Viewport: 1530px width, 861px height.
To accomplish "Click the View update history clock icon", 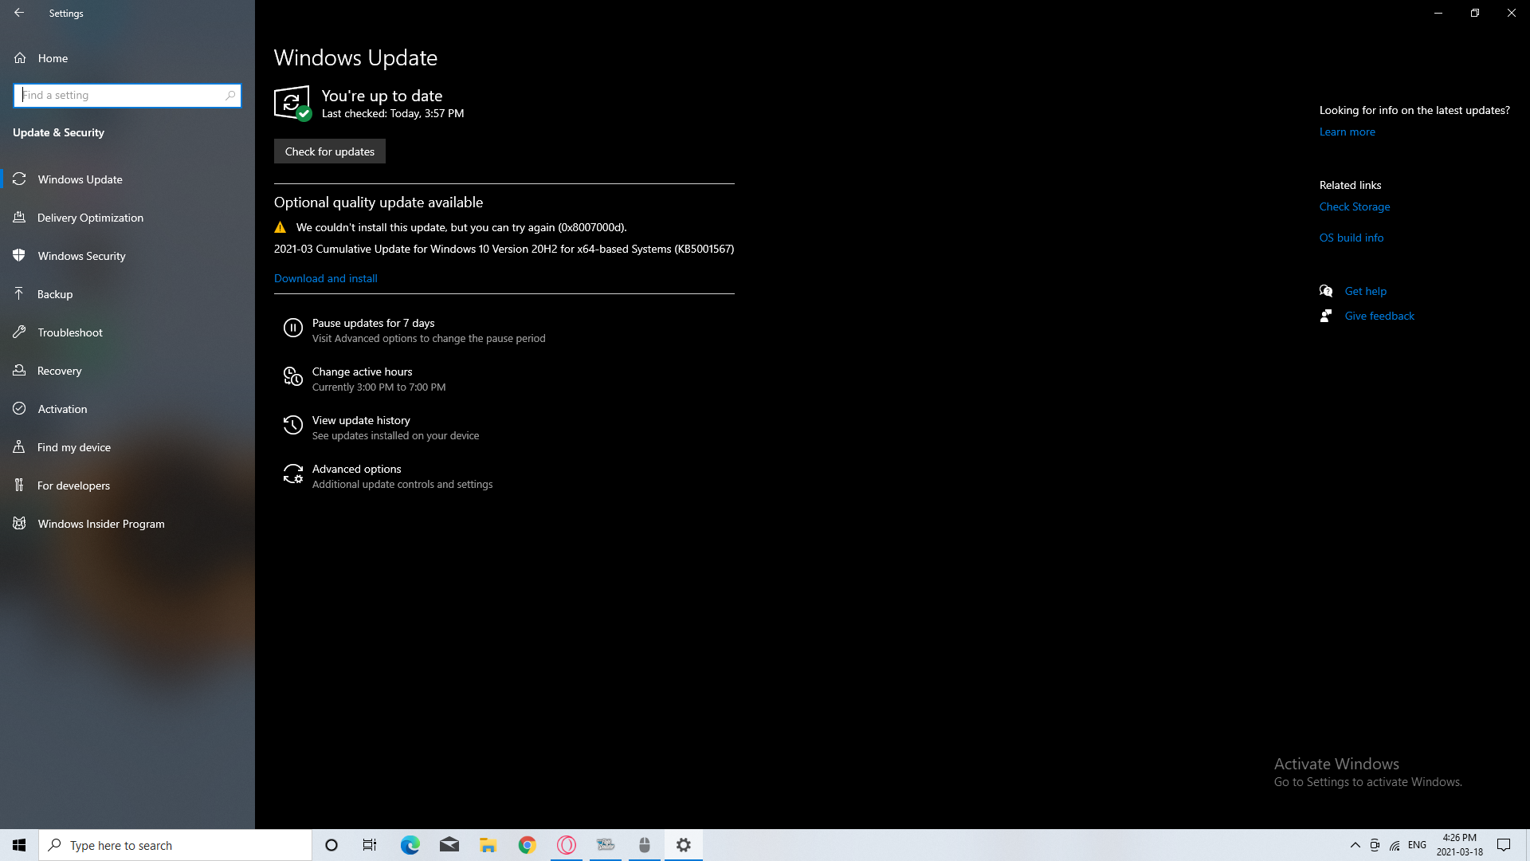I will click(x=293, y=426).
